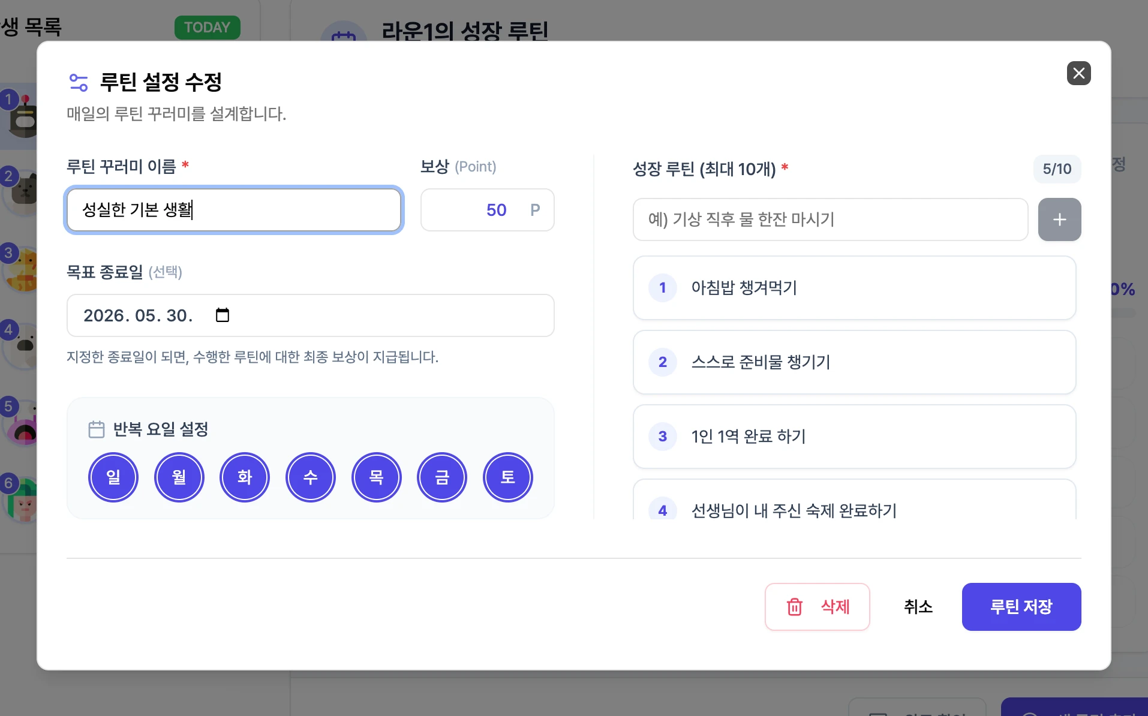Click the plus icon to add routine

(1059, 219)
